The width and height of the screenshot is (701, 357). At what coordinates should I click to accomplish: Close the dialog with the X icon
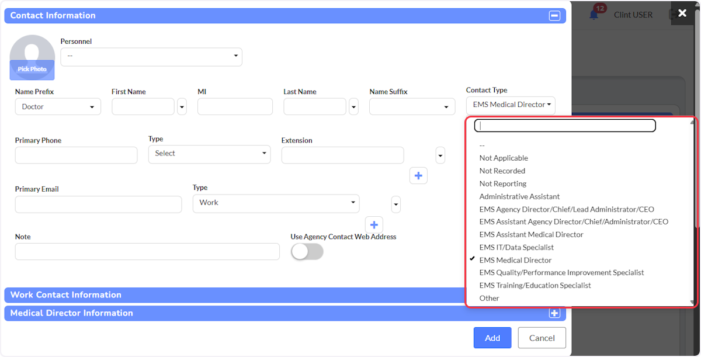[682, 13]
